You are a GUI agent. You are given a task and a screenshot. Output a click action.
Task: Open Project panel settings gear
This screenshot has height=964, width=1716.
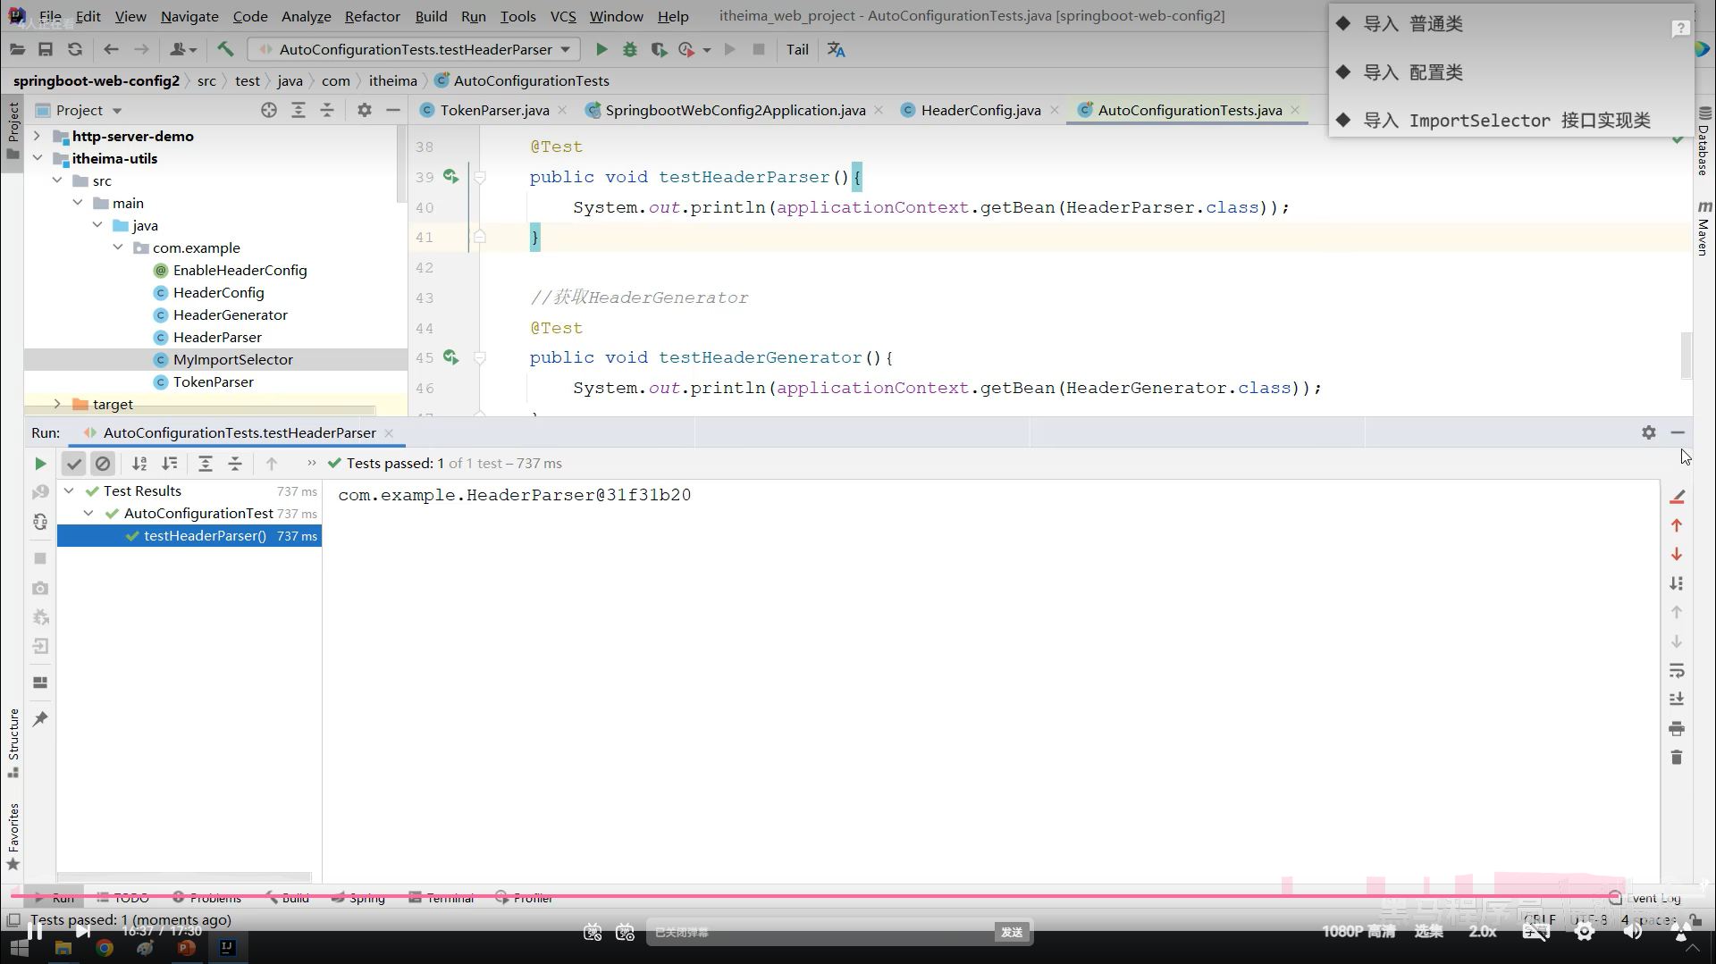(364, 110)
